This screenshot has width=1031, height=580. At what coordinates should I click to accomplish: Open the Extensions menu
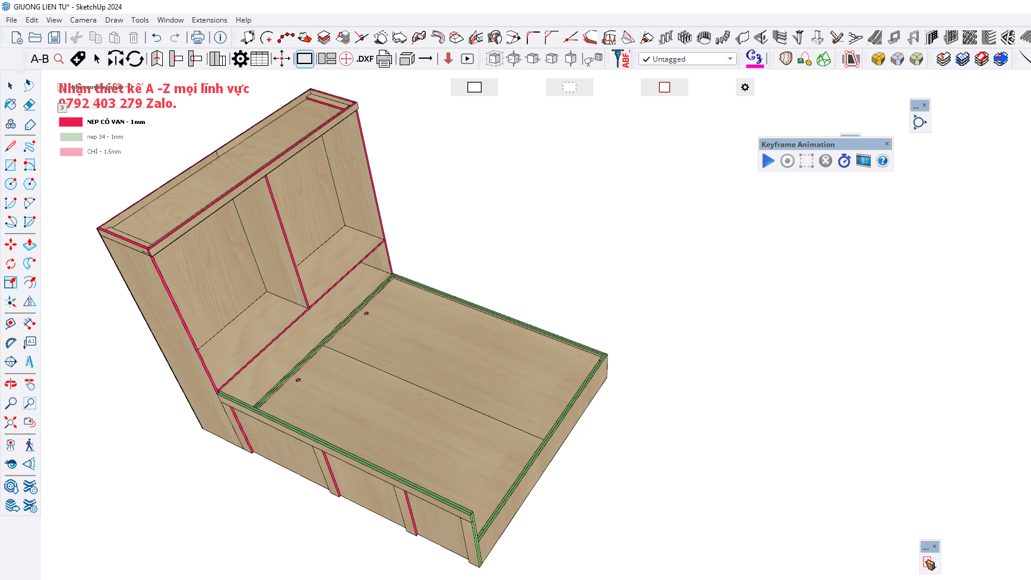click(209, 20)
